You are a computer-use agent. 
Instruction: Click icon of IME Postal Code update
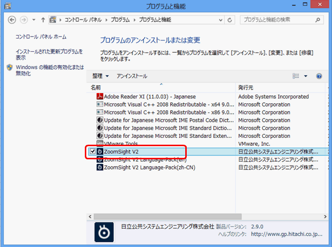click(x=100, y=120)
